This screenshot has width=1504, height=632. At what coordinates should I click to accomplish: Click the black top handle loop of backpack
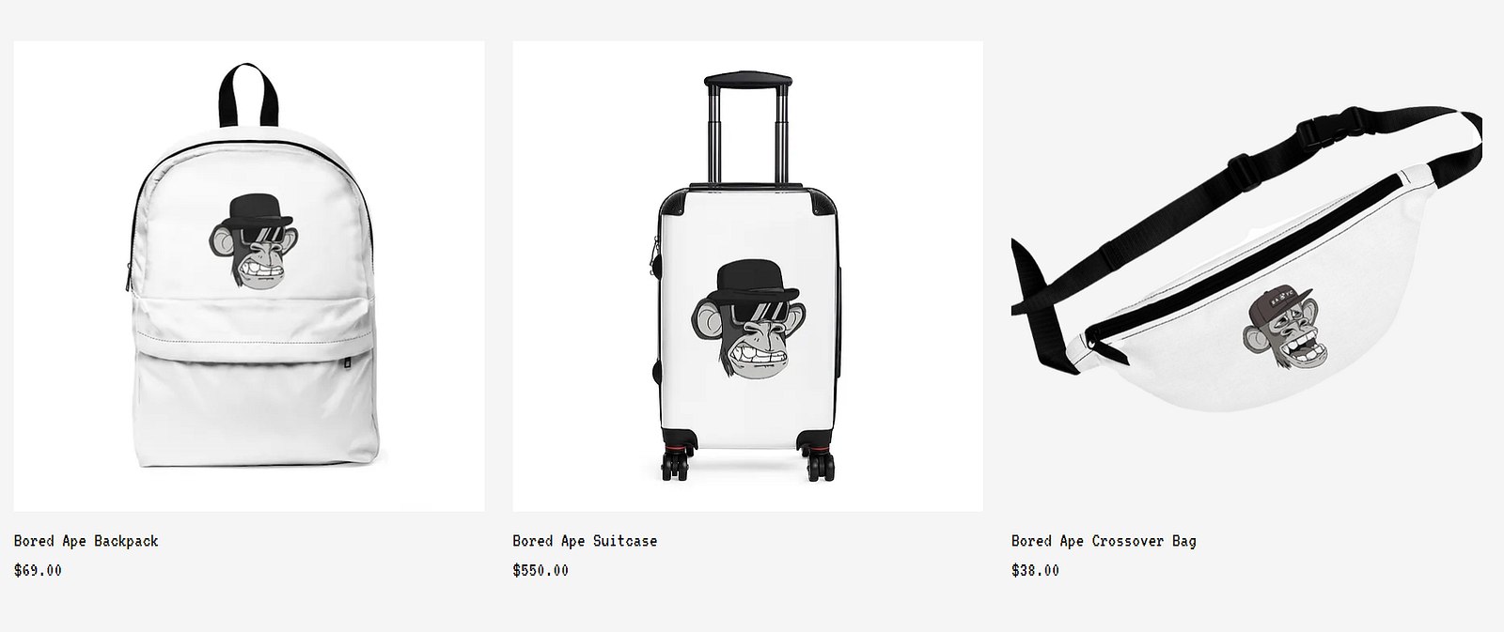[x=249, y=95]
